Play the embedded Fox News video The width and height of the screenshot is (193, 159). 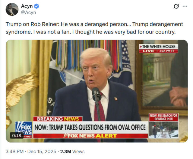point(97,91)
